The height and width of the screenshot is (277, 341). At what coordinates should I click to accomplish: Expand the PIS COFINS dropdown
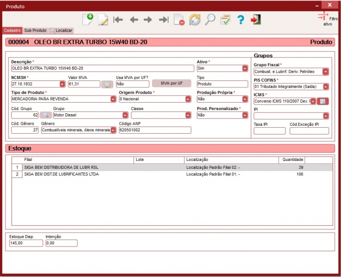326,86
